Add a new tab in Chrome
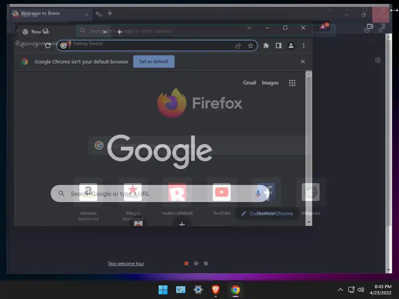 click(119, 32)
